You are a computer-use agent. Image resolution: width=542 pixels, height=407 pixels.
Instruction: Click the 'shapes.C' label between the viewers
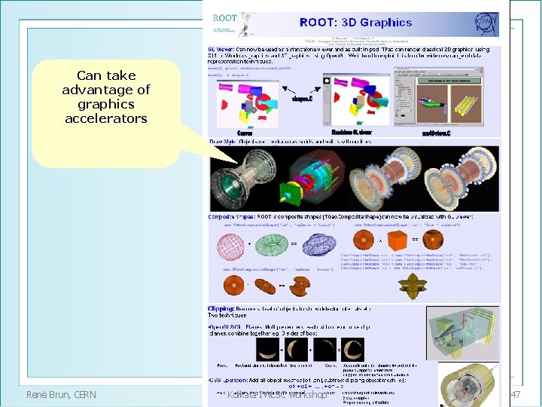click(x=302, y=99)
